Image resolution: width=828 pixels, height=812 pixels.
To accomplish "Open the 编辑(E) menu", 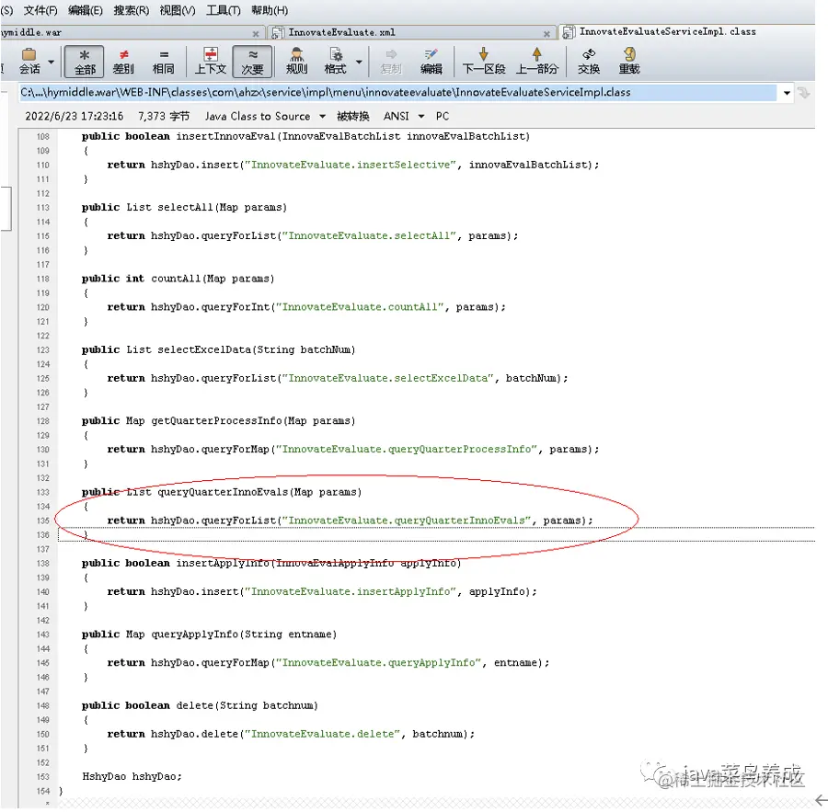I will point(85,10).
